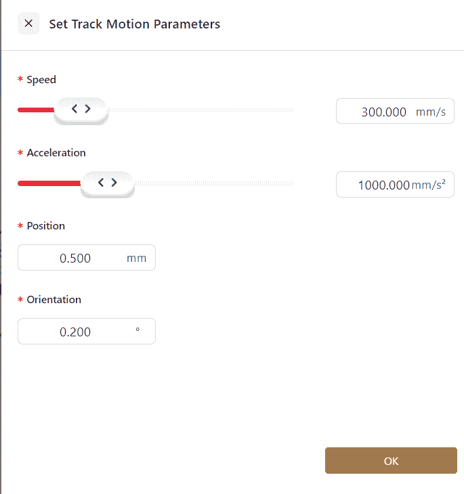
Task: Click right chevron on Acceleration slider handle
Action: click(114, 182)
